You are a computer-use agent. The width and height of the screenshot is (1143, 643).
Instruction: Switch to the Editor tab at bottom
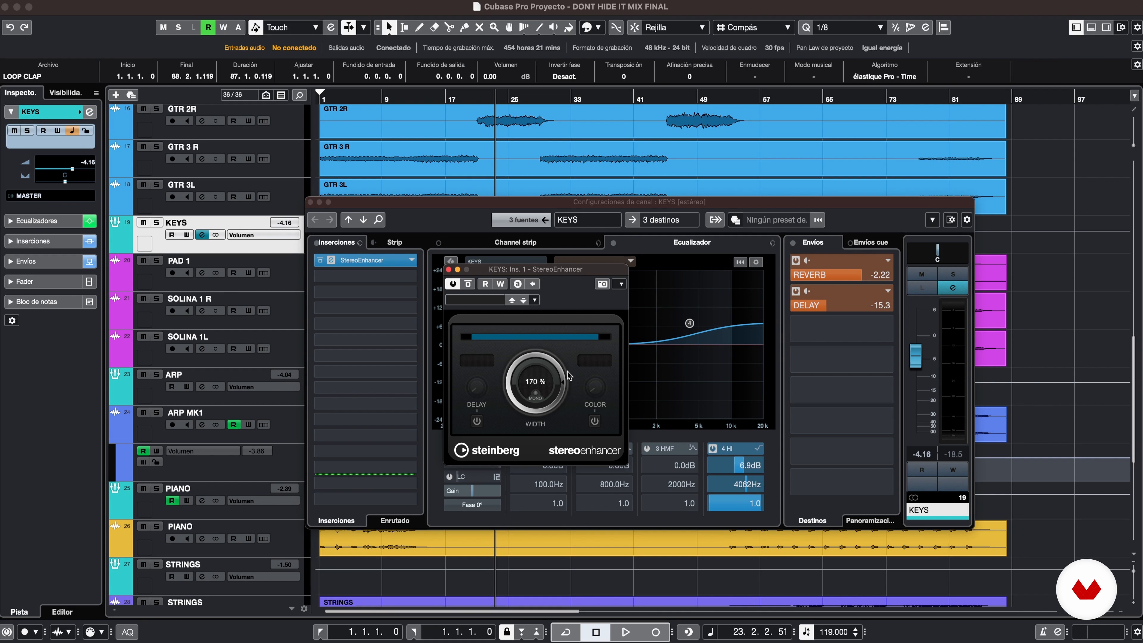(x=62, y=612)
